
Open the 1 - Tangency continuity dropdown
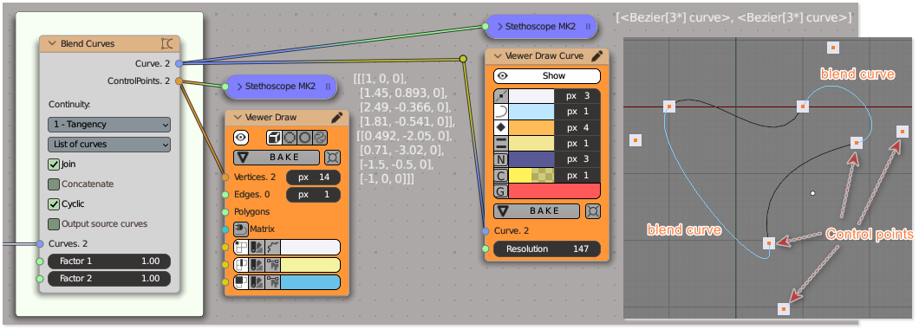tap(109, 125)
